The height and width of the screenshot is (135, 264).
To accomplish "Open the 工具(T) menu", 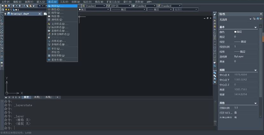I will point(64,2).
